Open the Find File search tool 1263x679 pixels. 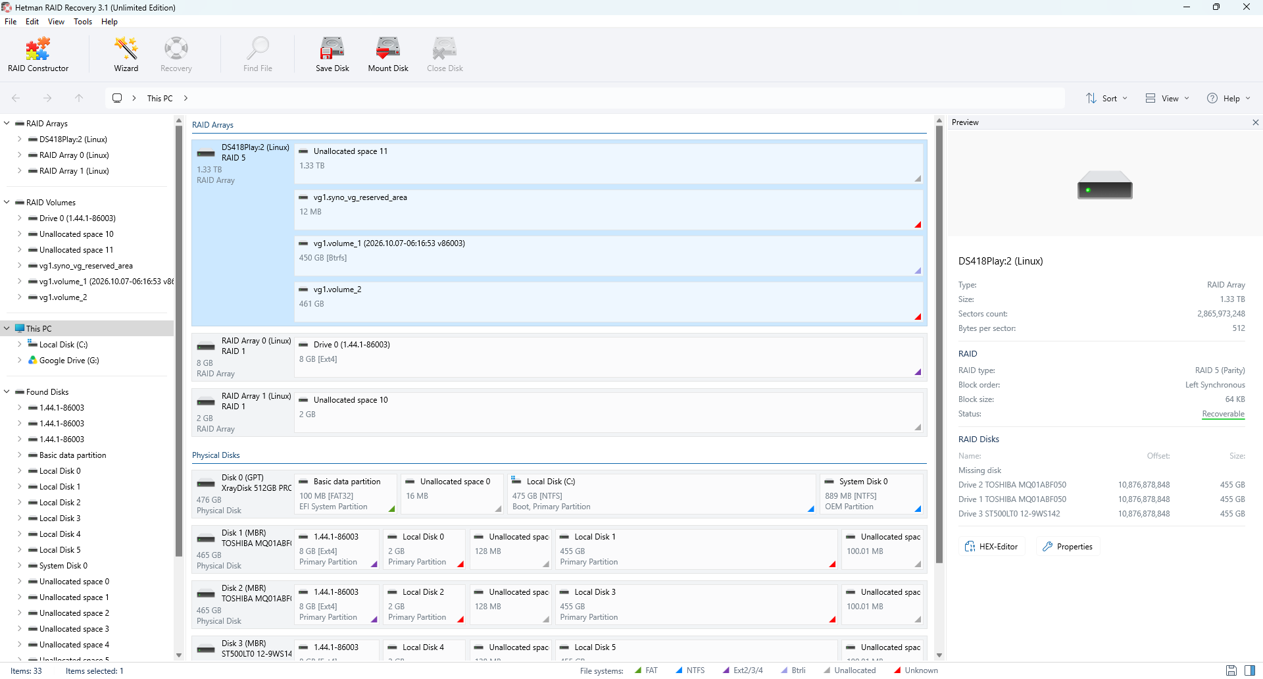tap(257, 54)
